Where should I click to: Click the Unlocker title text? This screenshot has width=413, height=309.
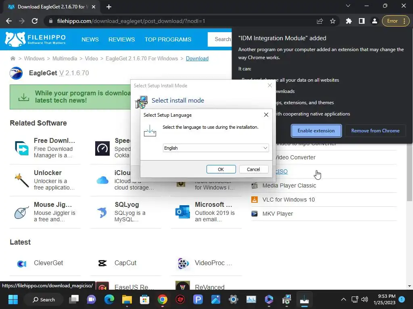tap(48, 173)
